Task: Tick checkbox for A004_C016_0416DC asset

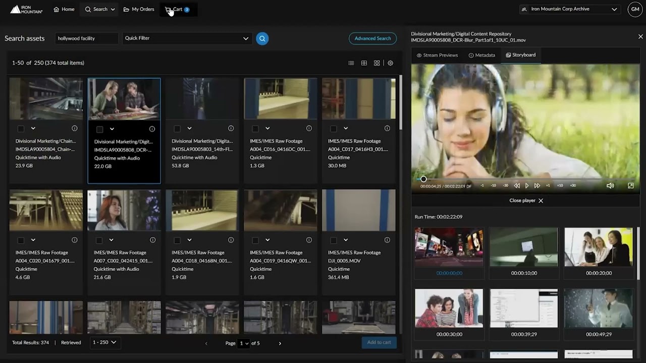Action: 255,129
